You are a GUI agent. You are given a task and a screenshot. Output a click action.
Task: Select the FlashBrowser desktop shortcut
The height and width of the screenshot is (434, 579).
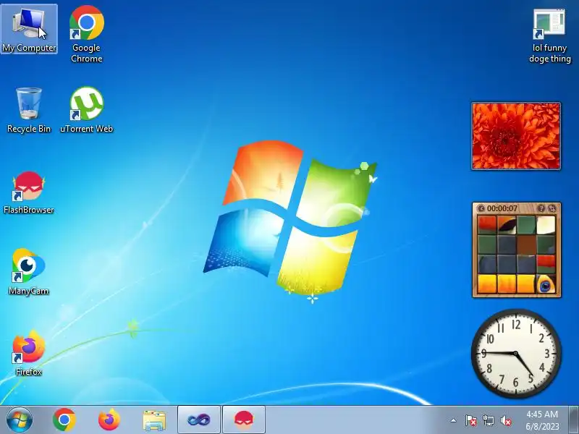[x=29, y=192]
